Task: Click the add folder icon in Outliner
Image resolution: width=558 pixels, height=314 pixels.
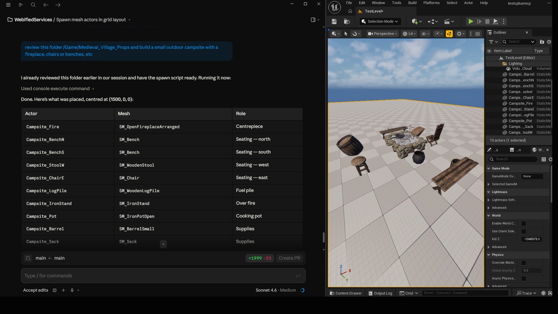Action: pos(542,41)
